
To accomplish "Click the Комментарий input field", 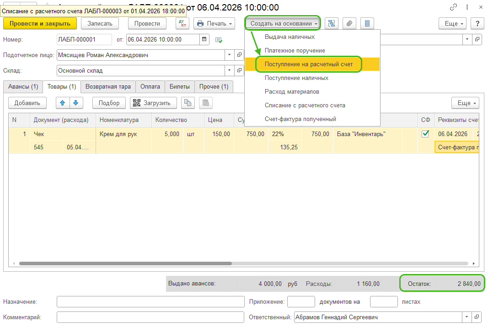I will click(x=150, y=317).
